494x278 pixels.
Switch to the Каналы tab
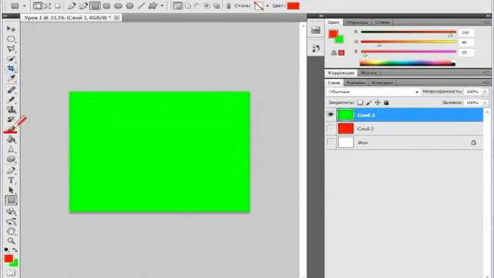tap(355, 83)
